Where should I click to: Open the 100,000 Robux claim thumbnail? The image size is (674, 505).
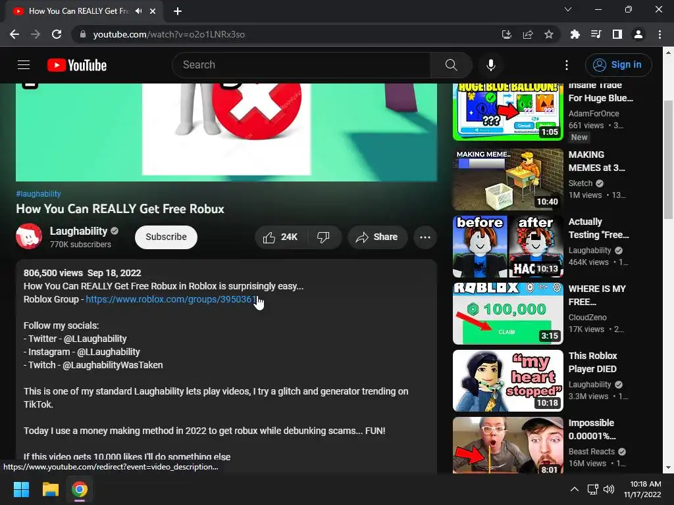508,314
